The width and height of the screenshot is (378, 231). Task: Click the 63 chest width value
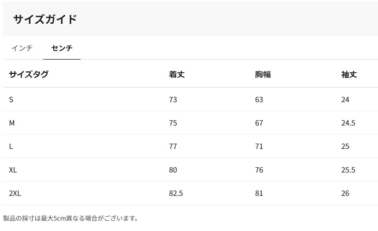[259, 99]
